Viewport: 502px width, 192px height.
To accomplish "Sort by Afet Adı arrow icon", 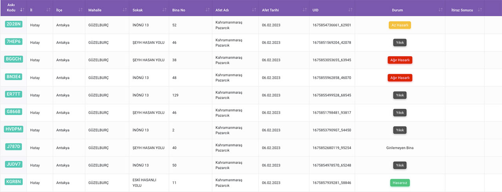I will point(254,10).
